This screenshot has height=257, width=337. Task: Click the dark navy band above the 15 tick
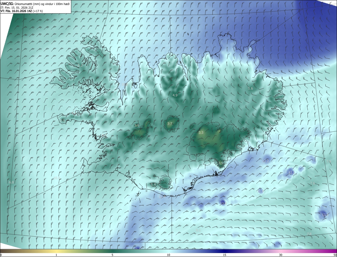point(225,251)
